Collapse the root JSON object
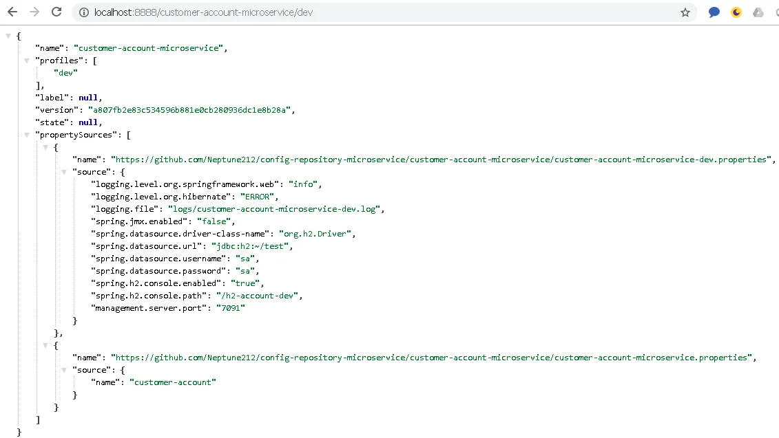This screenshot has width=779, height=438. 8,36
